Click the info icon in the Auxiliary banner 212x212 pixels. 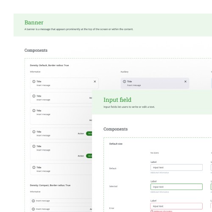click(124, 81)
